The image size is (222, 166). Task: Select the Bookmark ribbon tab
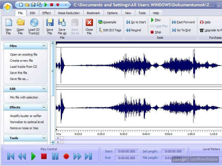click(93, 13)
